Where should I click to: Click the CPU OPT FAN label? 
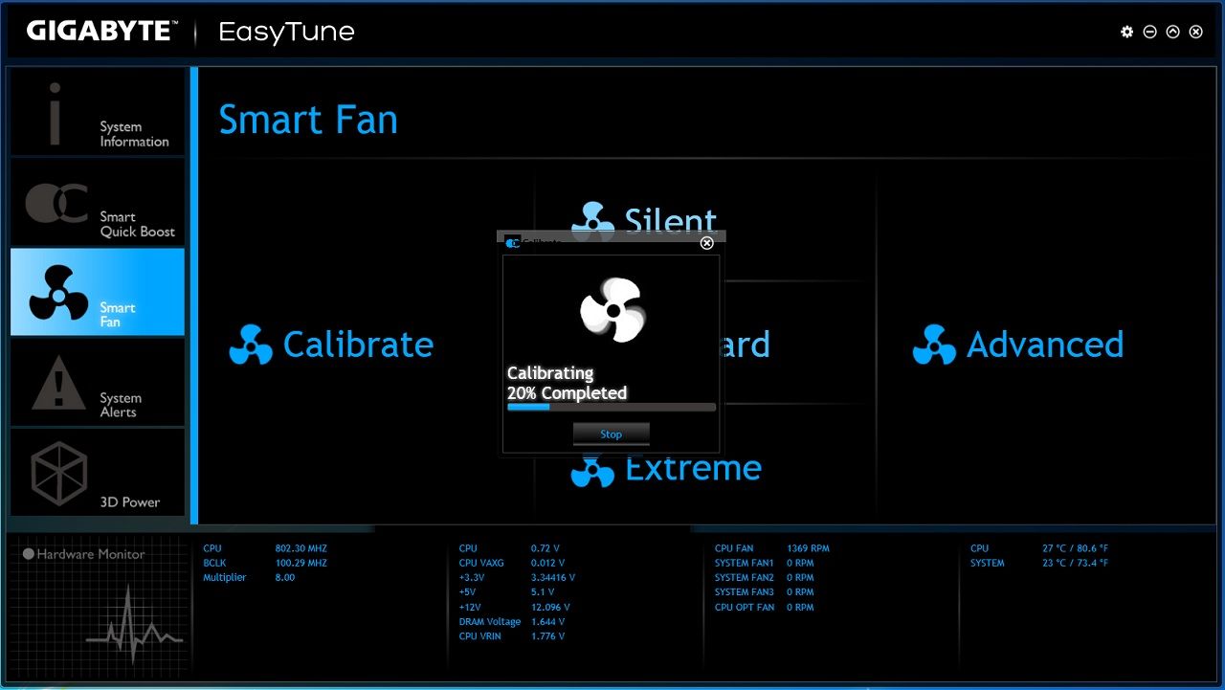click(745, 607)
